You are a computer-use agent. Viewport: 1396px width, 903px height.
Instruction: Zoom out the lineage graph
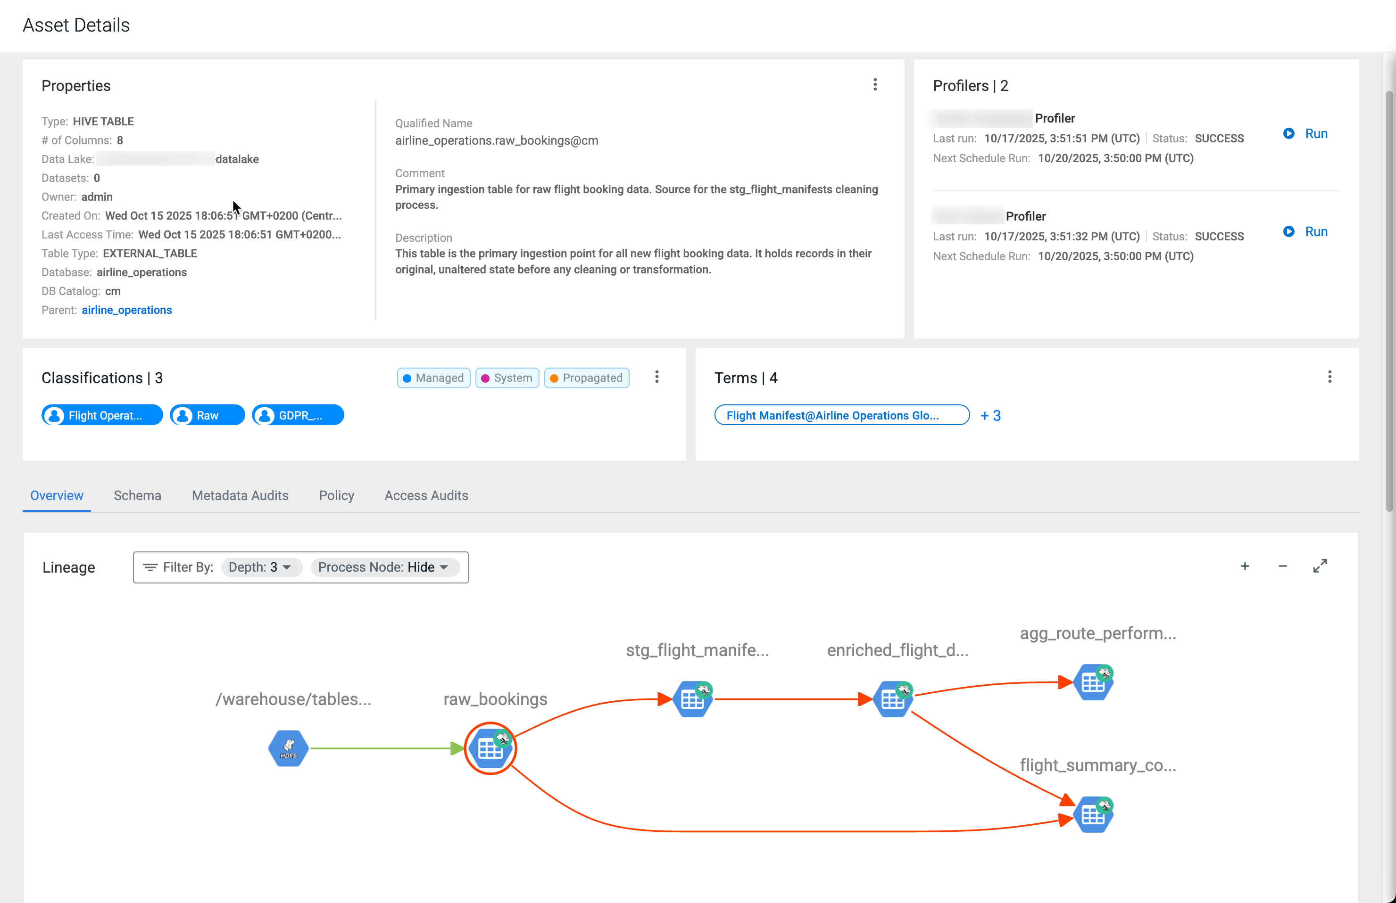pos(1282,566)
